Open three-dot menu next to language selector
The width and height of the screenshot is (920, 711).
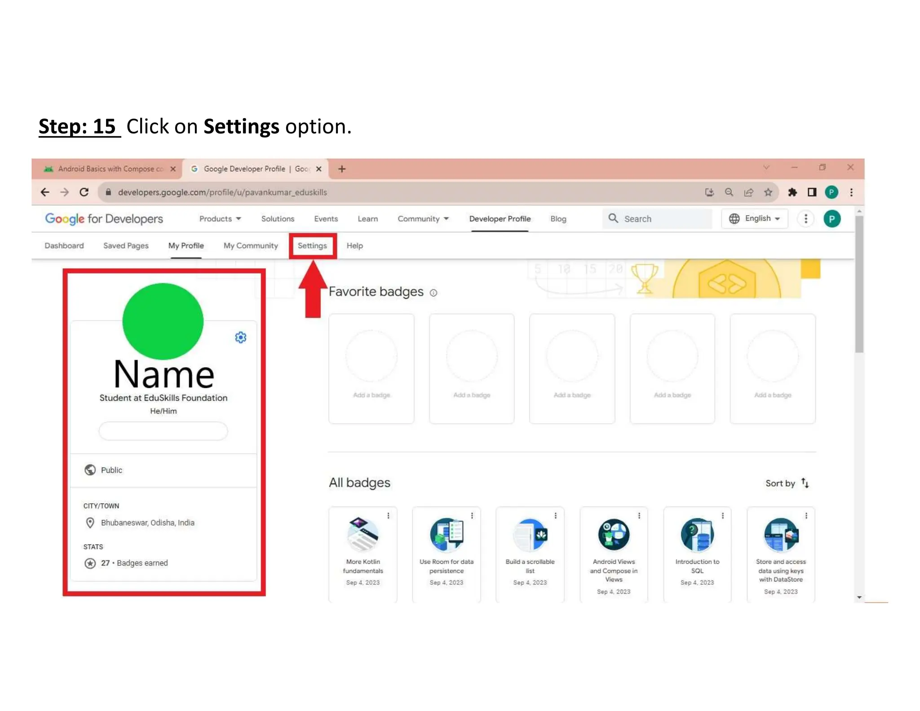point(805,219)
